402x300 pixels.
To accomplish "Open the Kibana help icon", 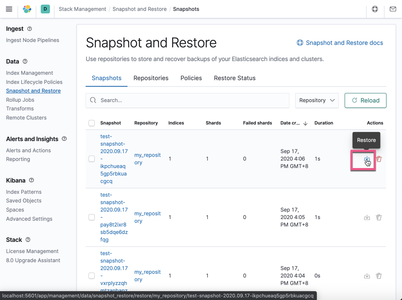I will click(x=375, y=9).
